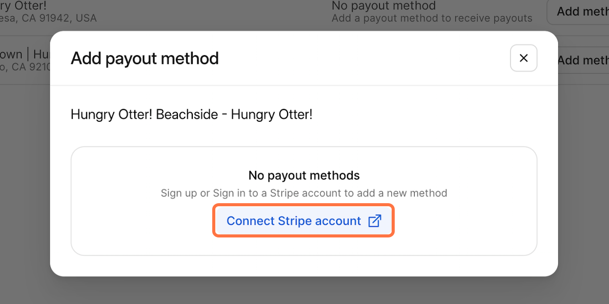609x304 pixels.
Task: Click the external-link icon beside Connect Stripe account
Action: pyautogui.click(x=375, y=221)
